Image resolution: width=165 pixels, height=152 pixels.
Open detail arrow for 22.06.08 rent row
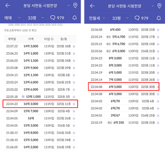tap(158, 30)
